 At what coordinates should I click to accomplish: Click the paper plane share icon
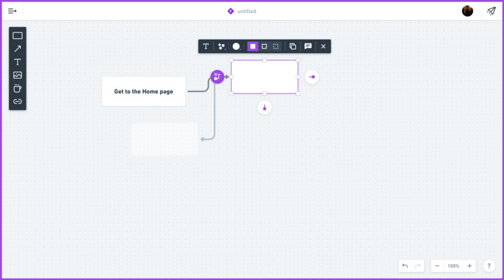(x=491, y=11)
